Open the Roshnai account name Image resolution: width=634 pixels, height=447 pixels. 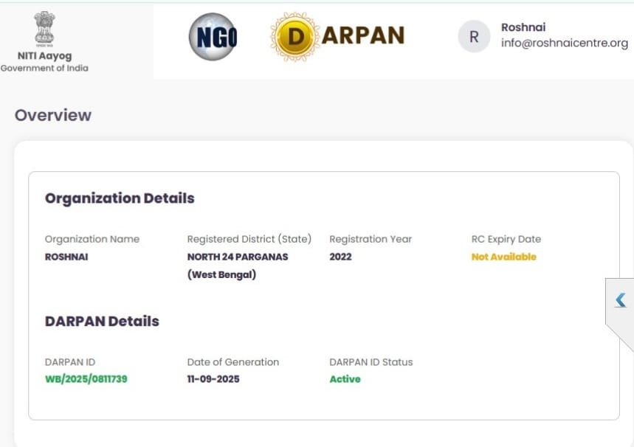(523, 27)
